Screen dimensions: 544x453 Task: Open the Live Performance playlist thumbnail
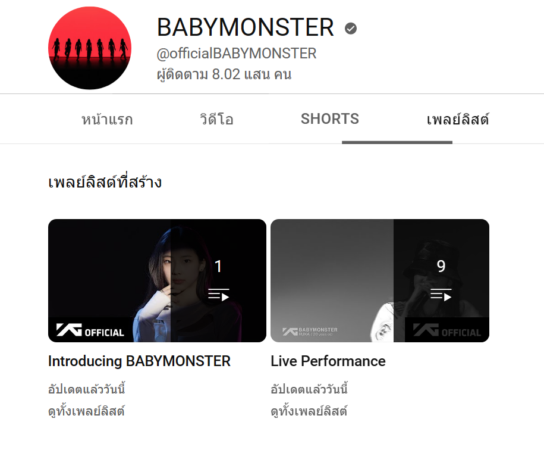380,281
